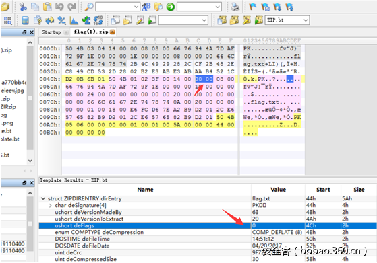Click the Value column header
The height and width of the screenshot is (263, 377).
pos(278,190)
